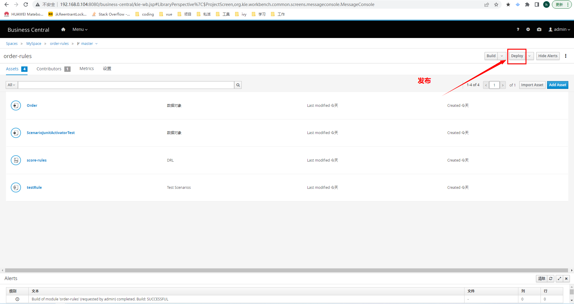Click the search magnifier button
The width and height of the screenshot is (574, 304).
pos(238,85)
